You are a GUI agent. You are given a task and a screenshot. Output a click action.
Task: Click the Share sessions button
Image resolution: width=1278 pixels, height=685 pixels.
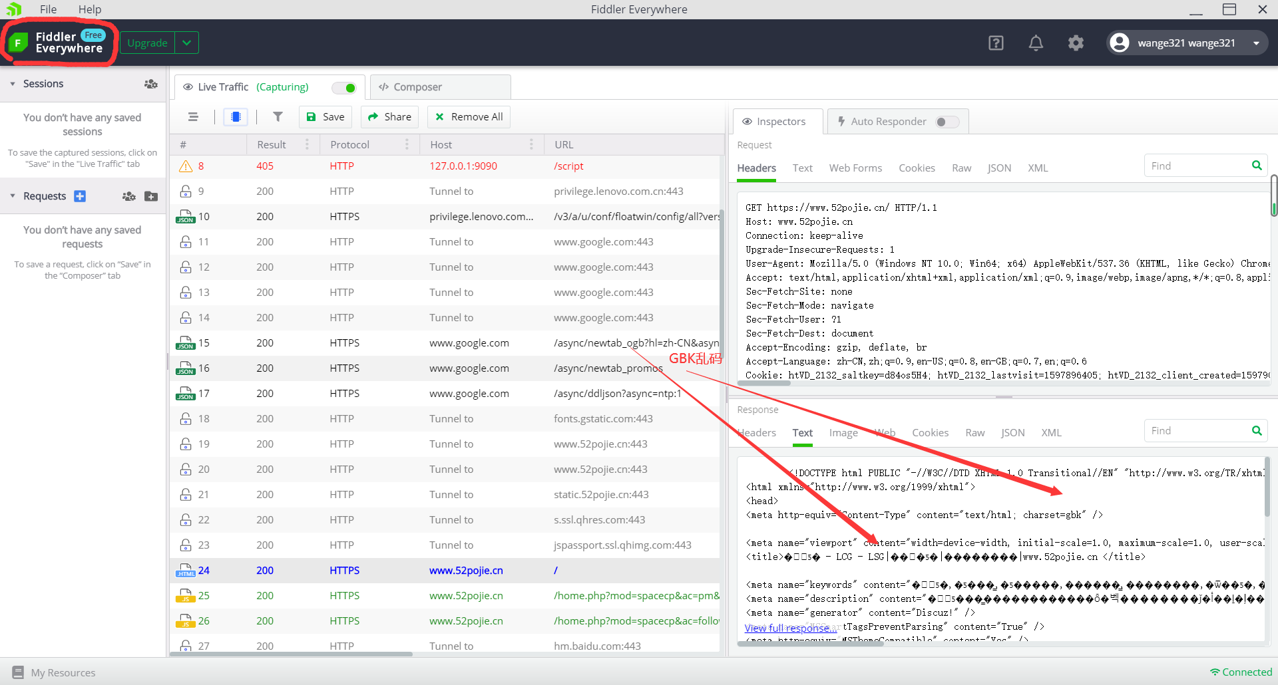coord(390,117)
